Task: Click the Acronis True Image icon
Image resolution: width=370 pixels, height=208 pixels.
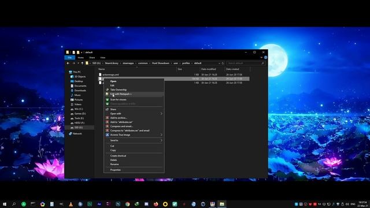Action: coord(108,135)
